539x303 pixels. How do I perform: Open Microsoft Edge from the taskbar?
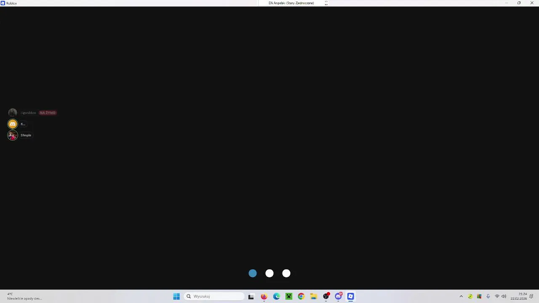pyautogui.click(x=276, y=296)
